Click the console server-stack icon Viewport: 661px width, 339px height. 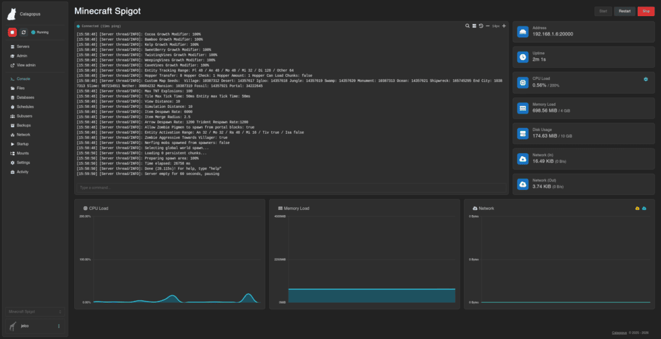coord(474,26)
